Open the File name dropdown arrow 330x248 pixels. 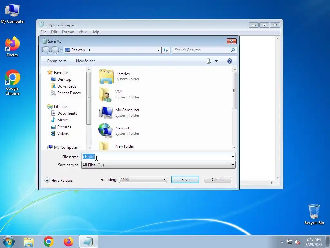[x=233, y=157]
